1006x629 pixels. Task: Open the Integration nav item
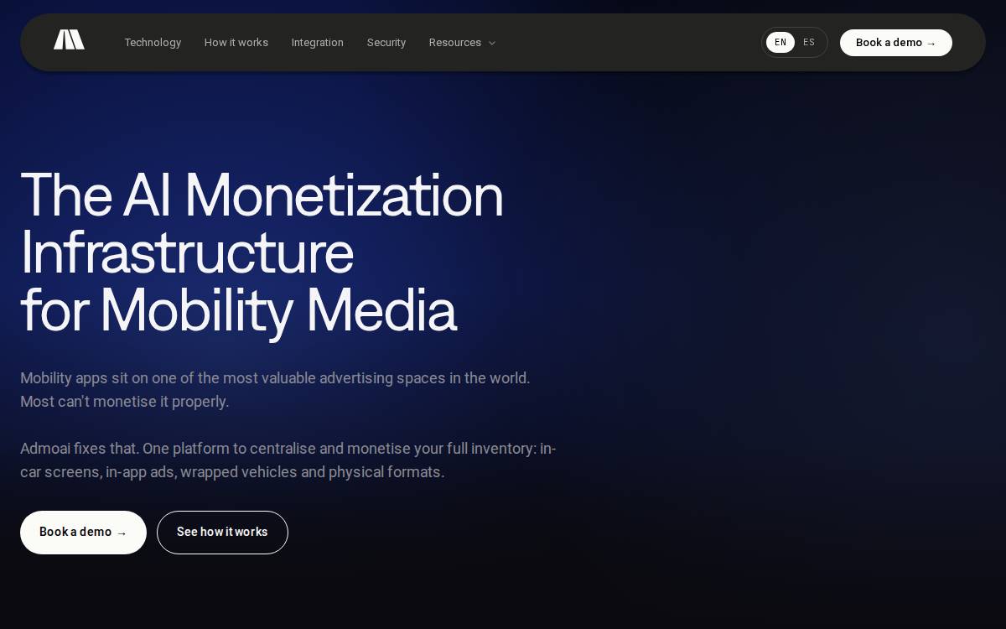(x=318, y=43)
